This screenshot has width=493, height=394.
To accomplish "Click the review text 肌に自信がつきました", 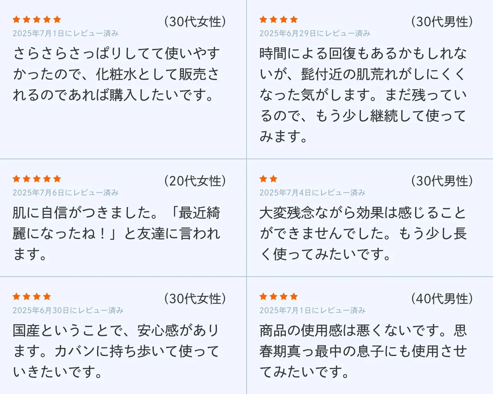I will [116, 233].
